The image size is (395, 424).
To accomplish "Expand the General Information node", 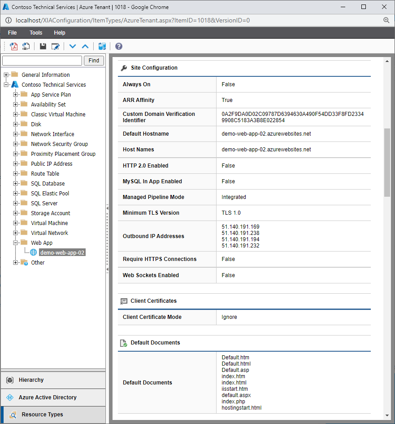I will pos(6,75).
